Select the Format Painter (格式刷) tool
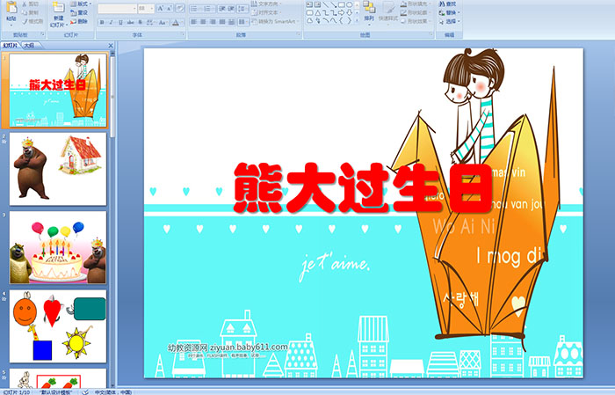 (33, 21)
